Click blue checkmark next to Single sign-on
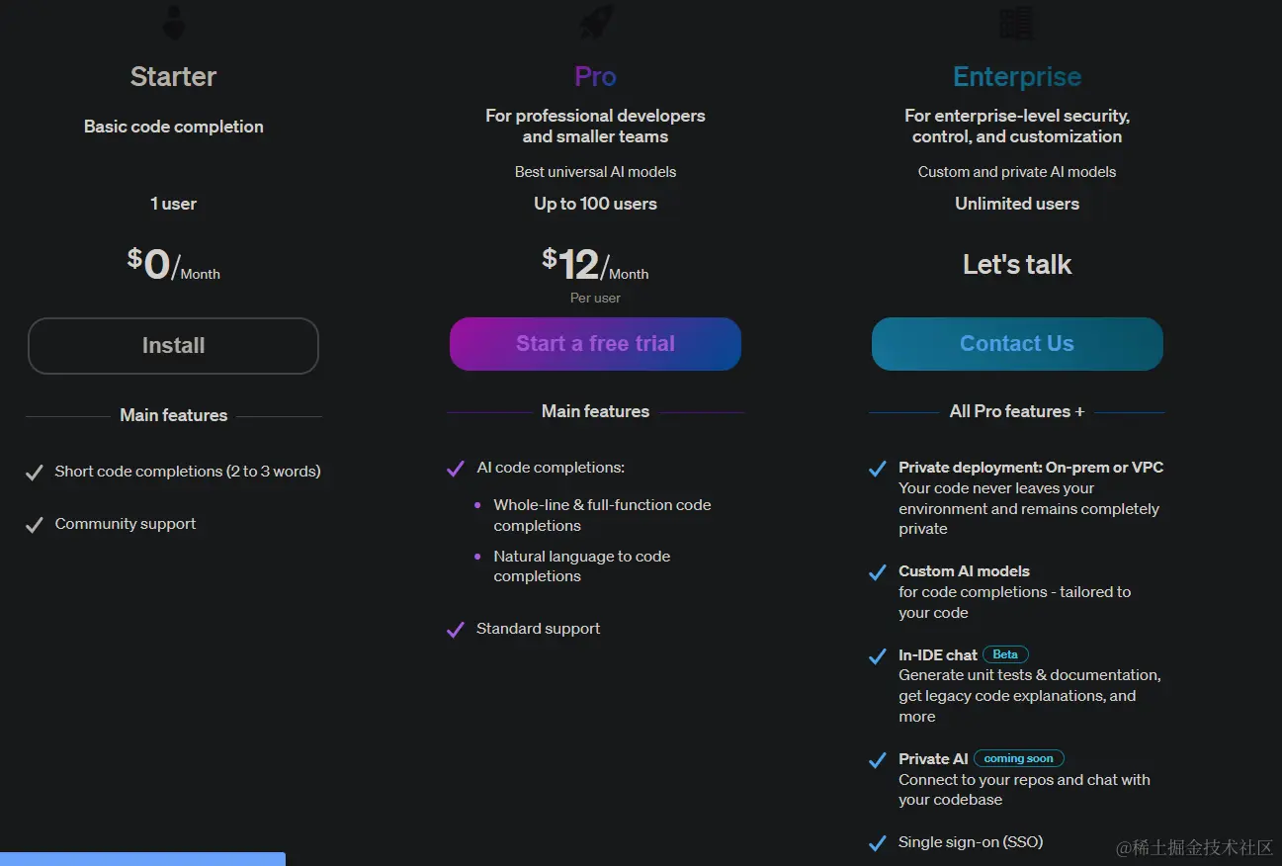This screenshot has height=866, width=1282. [x=877, y=843]
